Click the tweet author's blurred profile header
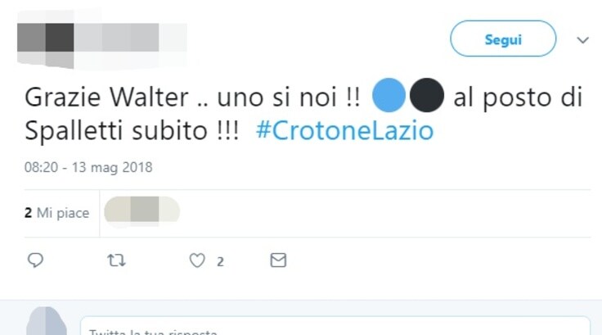The height and width of the screenshot is (335, 602). (x=102, y=40)
